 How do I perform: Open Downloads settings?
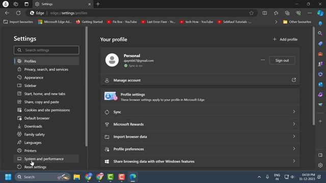46,126
